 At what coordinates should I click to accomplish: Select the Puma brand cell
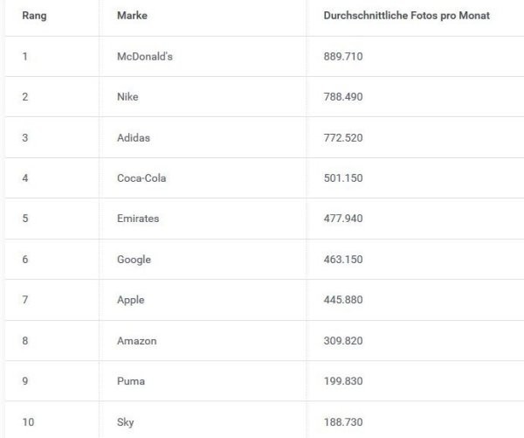[131, 381]
